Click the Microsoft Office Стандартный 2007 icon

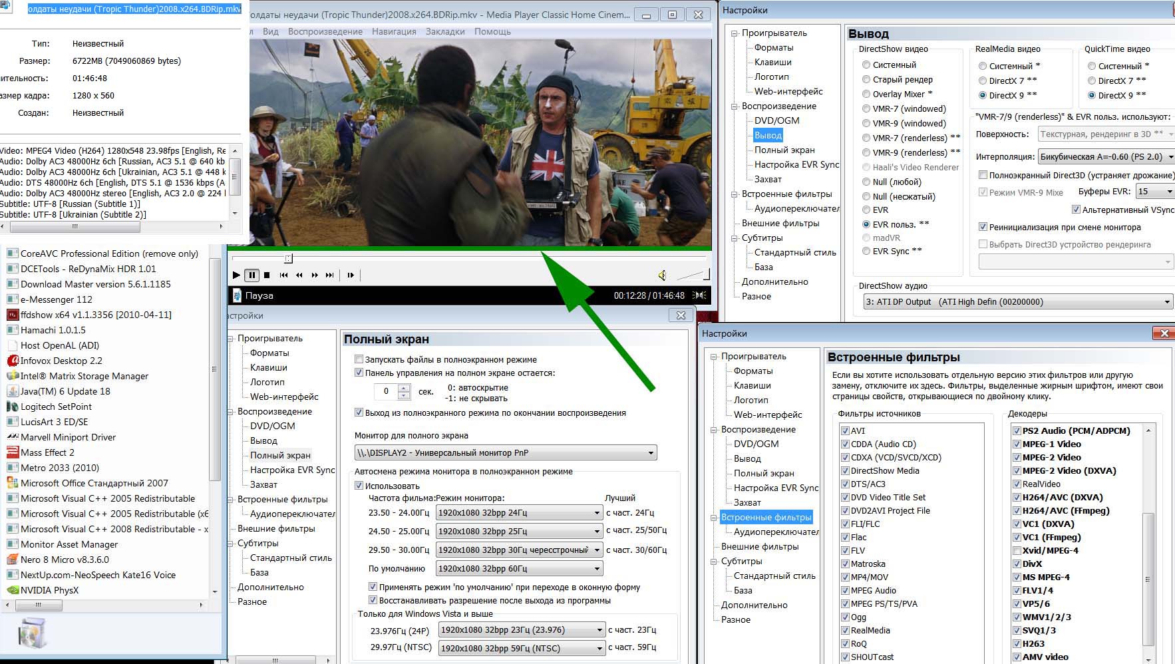click(12, 483)
